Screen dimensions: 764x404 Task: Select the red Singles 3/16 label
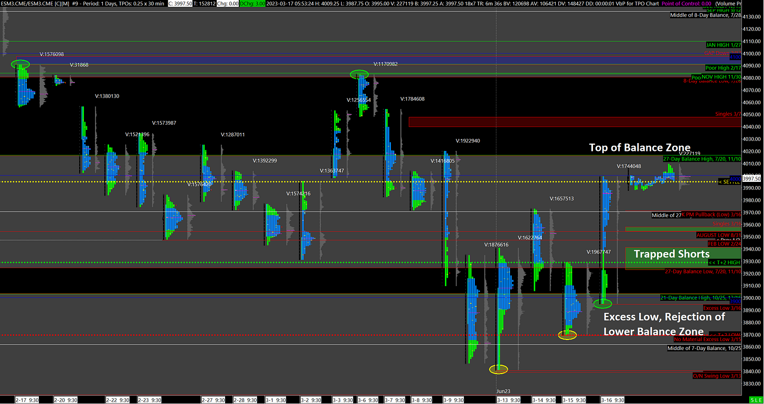(x=727, y=224)
